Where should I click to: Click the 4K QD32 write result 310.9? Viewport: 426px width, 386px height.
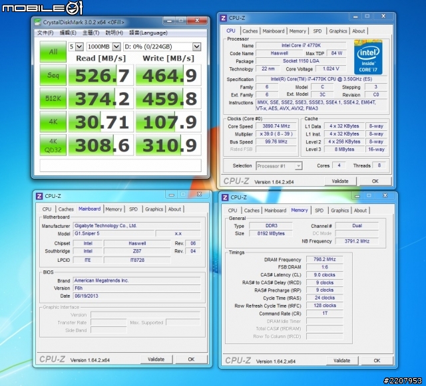(168, 145)
